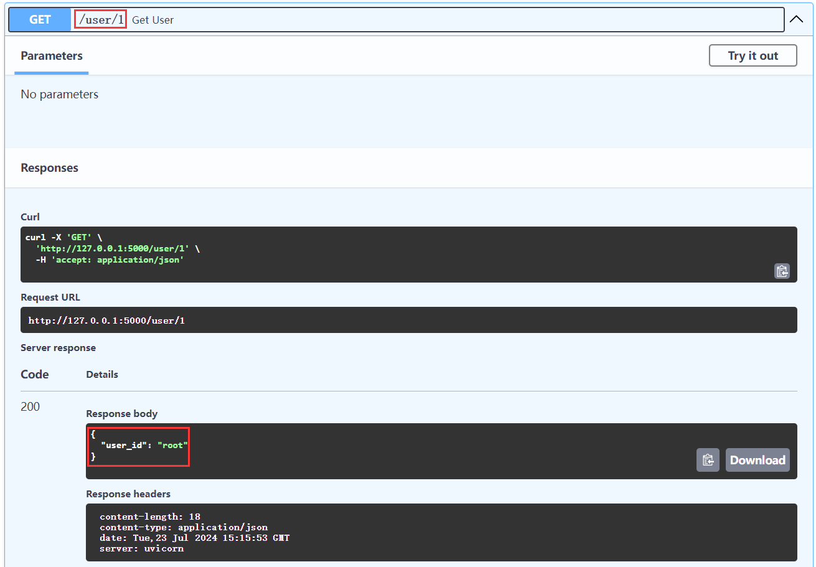Copy the curl command to clipboard
The width and height of the screenshot is (816, 567).
(x=782, y=271)
